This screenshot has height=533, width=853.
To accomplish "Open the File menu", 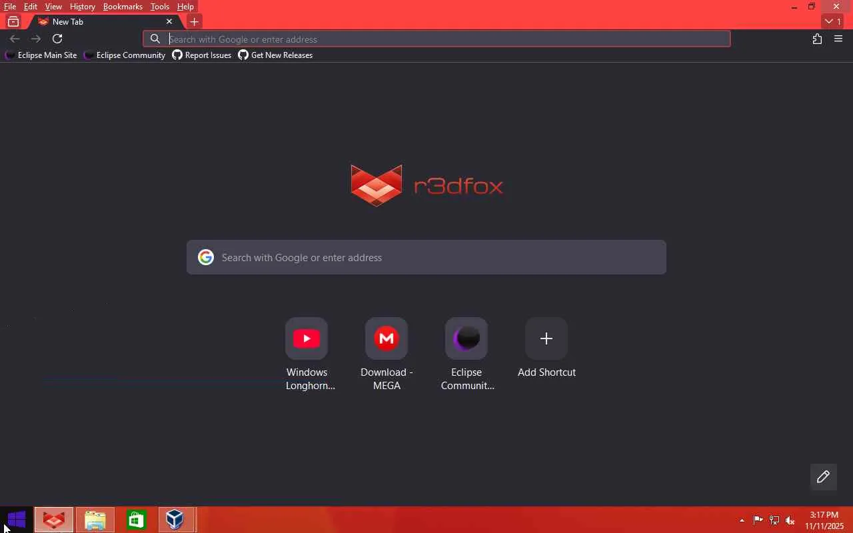I will coord(10,7).
